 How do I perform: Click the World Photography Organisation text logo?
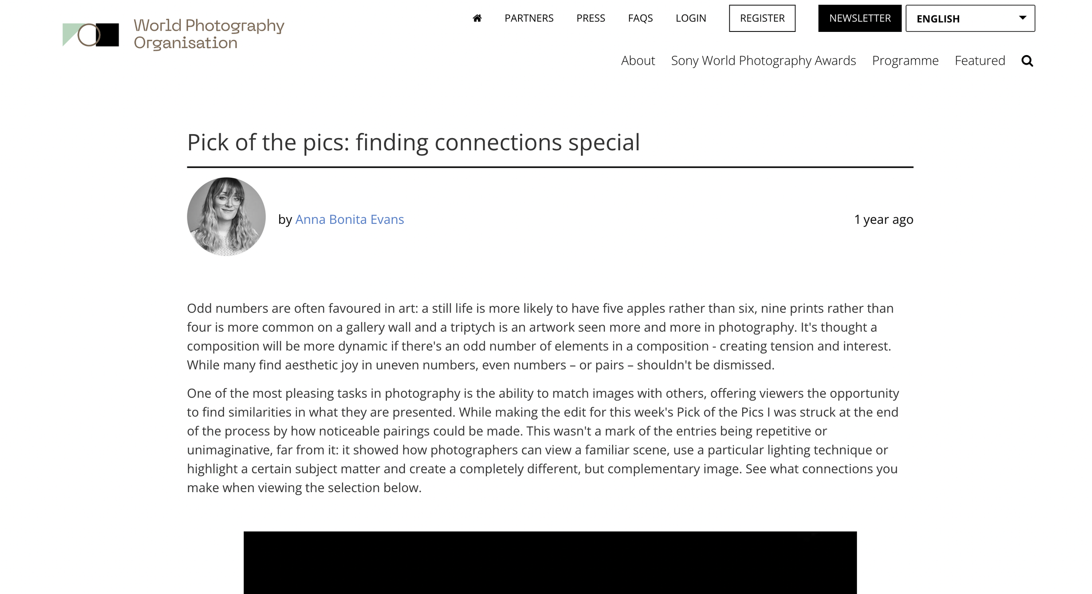click(x=209, y=34)
